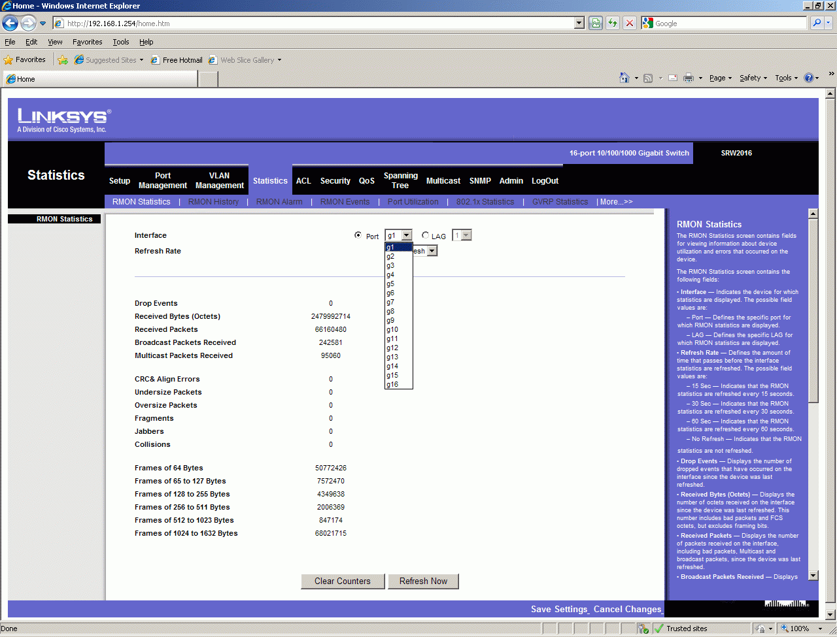The width and height of the screenshot is (837, 637).
Task: Choose g12 from the port list
Action: (399, 348)
